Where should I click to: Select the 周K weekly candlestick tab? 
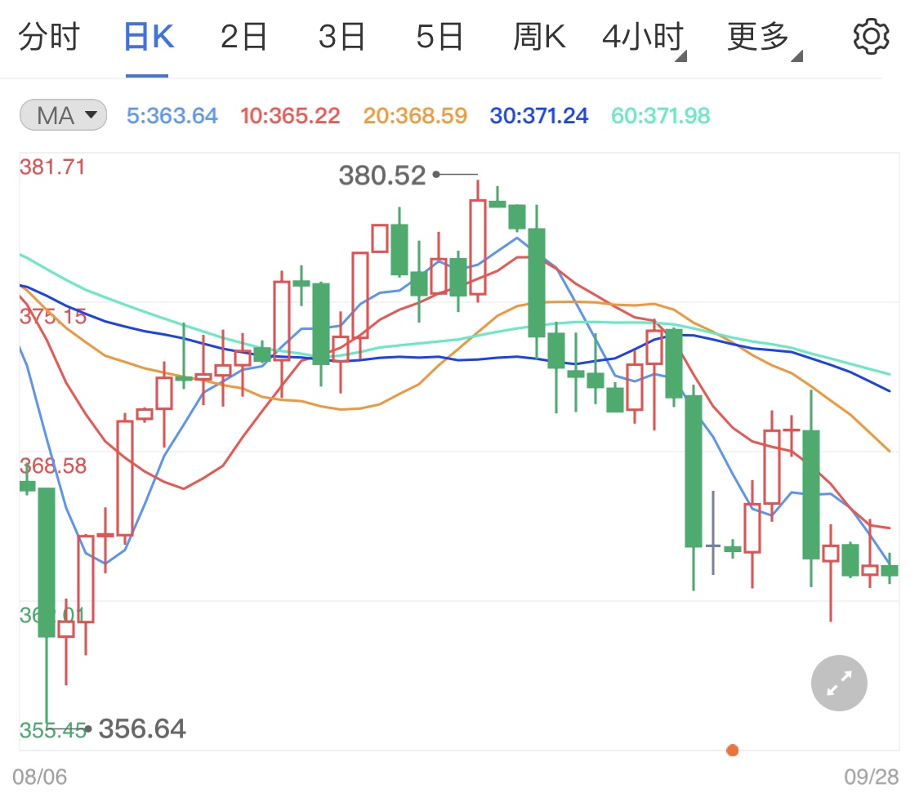[x=539, y=36]
